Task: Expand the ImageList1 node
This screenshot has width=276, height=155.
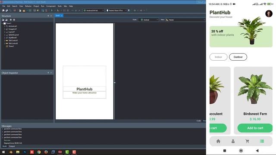Action: click(x=5, y=29)
